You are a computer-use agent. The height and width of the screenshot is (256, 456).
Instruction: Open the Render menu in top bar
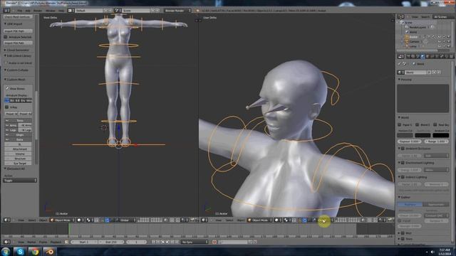(38, 11)
